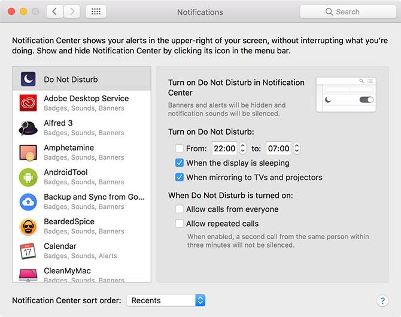
Task: Check Allow calls from everyone
Action: coord(180,209)
